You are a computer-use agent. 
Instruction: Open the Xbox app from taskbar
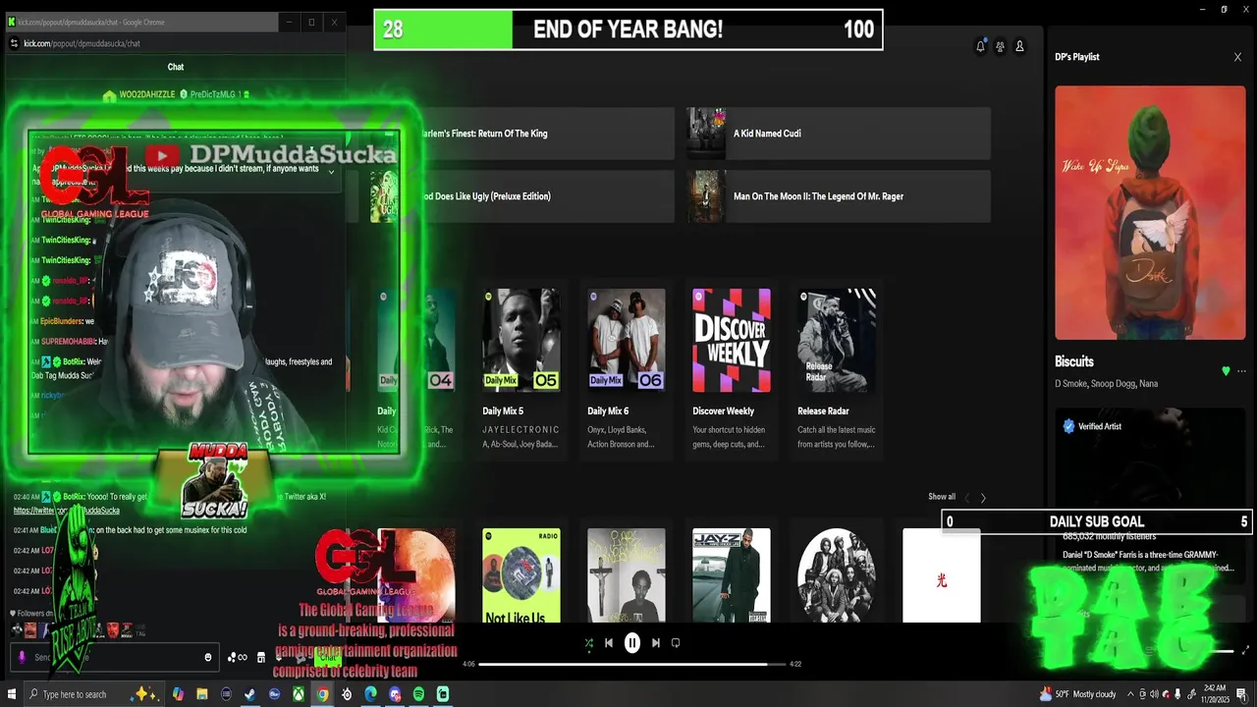298,694
